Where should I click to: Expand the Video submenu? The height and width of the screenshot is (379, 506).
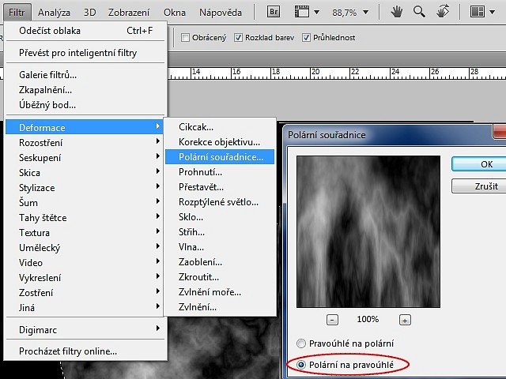click(86, 262)
